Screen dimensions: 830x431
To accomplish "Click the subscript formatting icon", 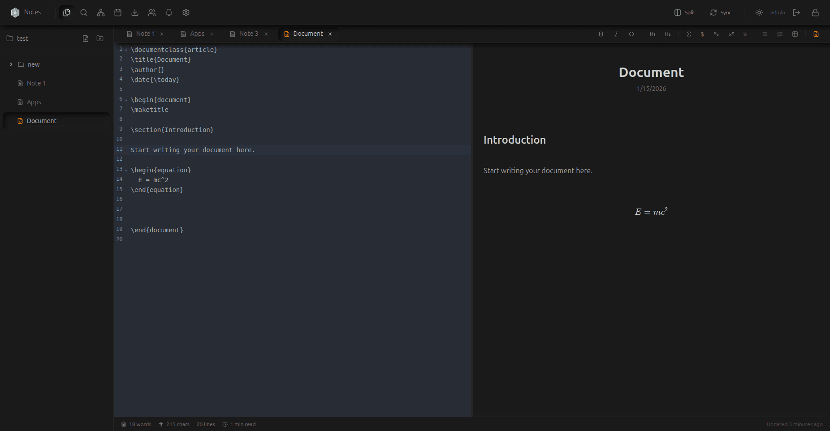I will click(x=716, y=34).
